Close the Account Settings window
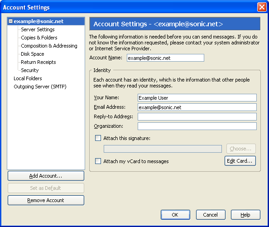The height and width of the screenshot is (227, 269). (262, 7)
